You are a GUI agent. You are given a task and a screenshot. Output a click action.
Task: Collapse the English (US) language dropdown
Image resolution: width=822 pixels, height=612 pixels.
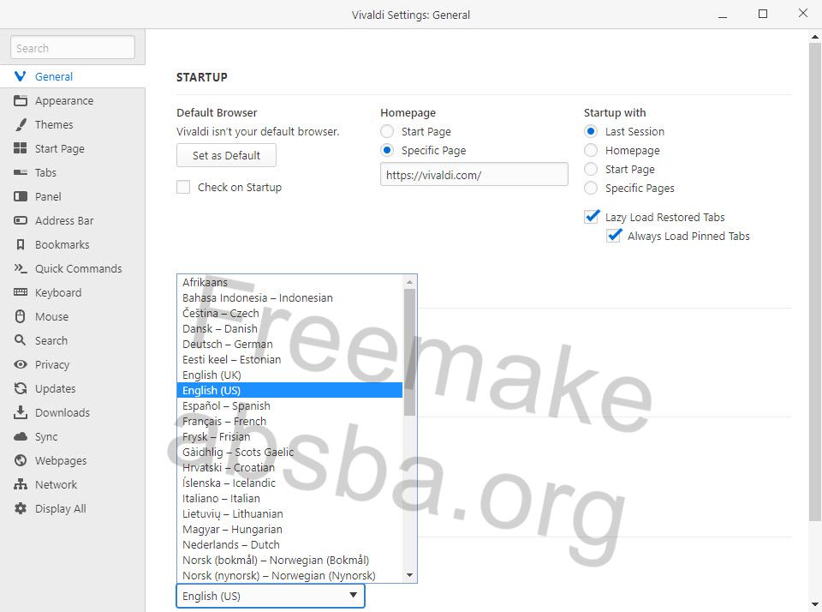[x=270, y=597]
